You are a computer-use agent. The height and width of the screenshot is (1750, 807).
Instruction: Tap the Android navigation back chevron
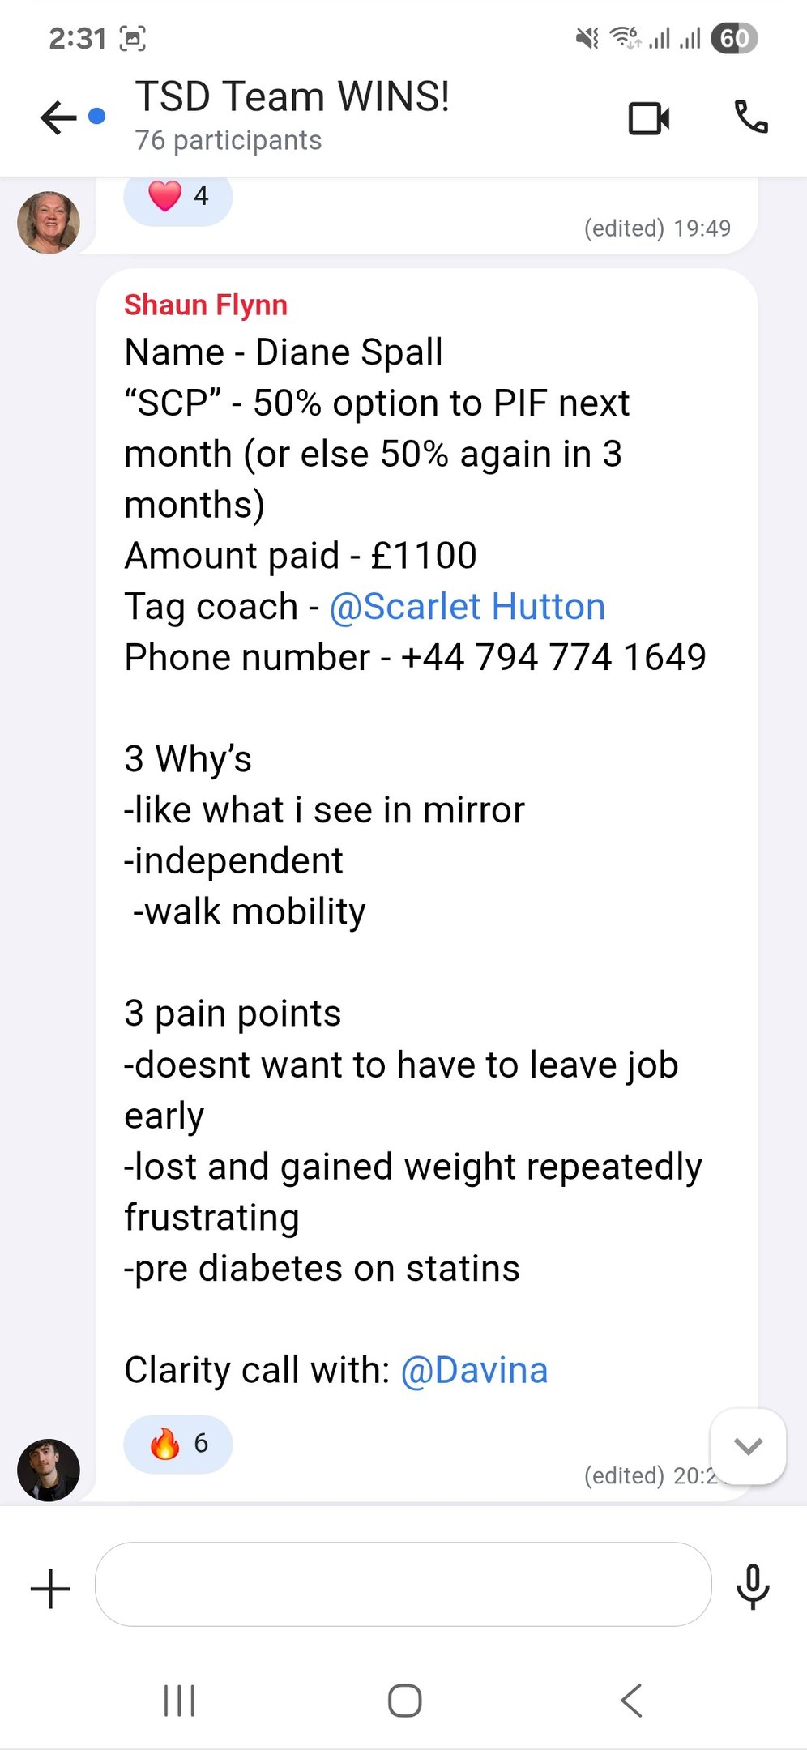(631, 1700)
